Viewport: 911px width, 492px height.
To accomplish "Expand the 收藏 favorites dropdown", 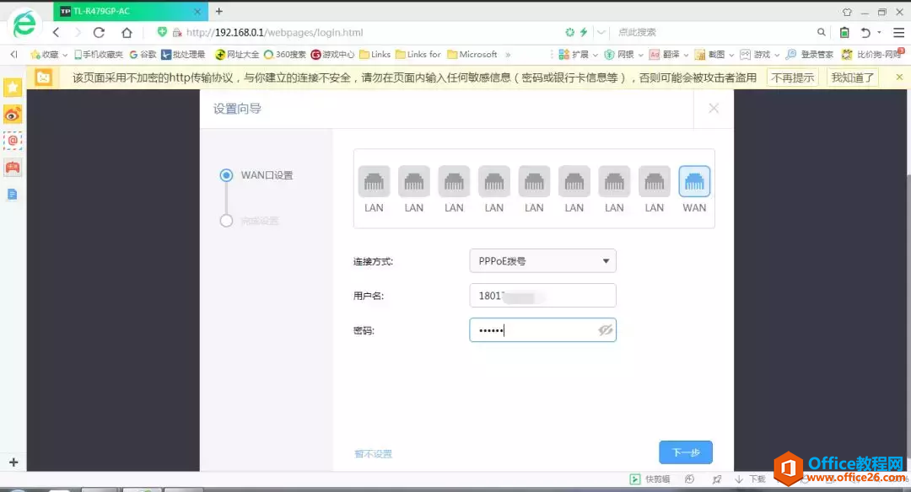I will (x=64, y=55).
